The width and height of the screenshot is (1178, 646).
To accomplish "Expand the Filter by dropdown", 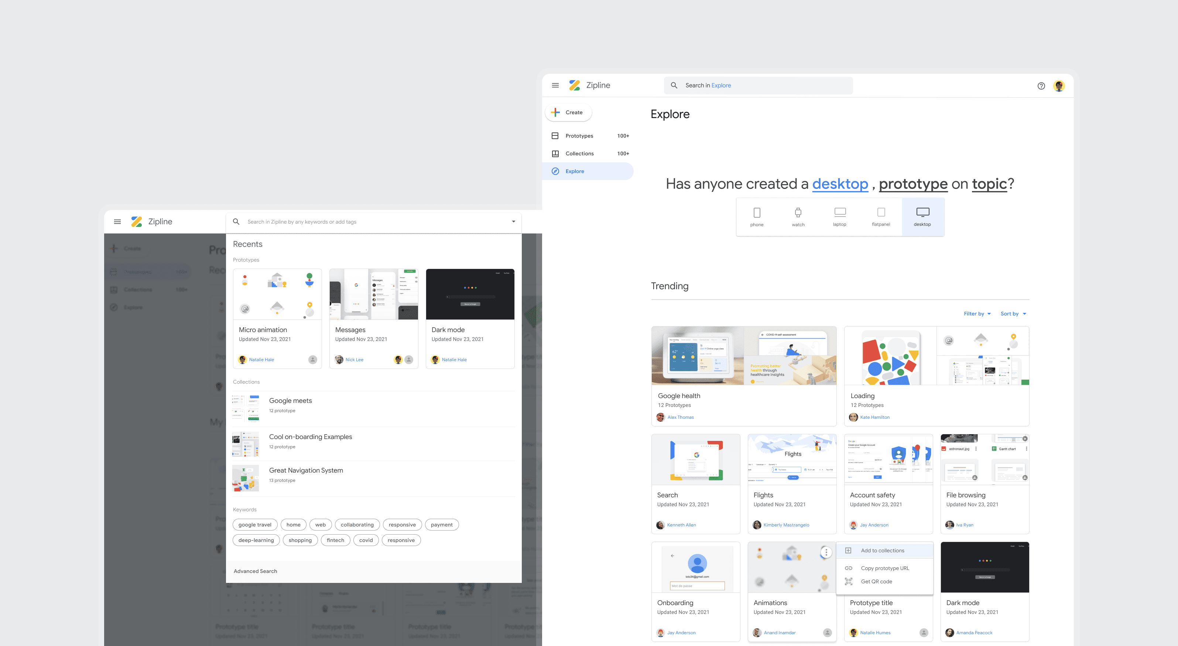I will (977, 314).
